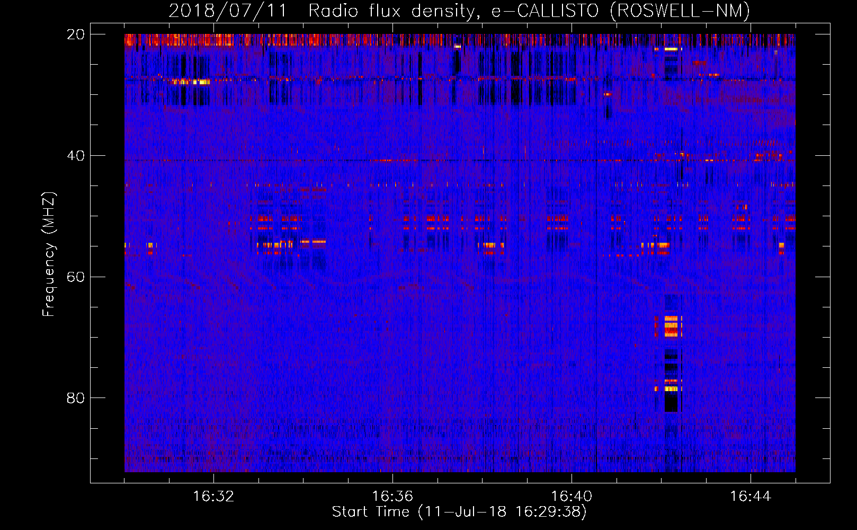This screenshot has height=530, width=857.
Task: Click the 60 MHz frequency tick label
Action: coord(75,277)
